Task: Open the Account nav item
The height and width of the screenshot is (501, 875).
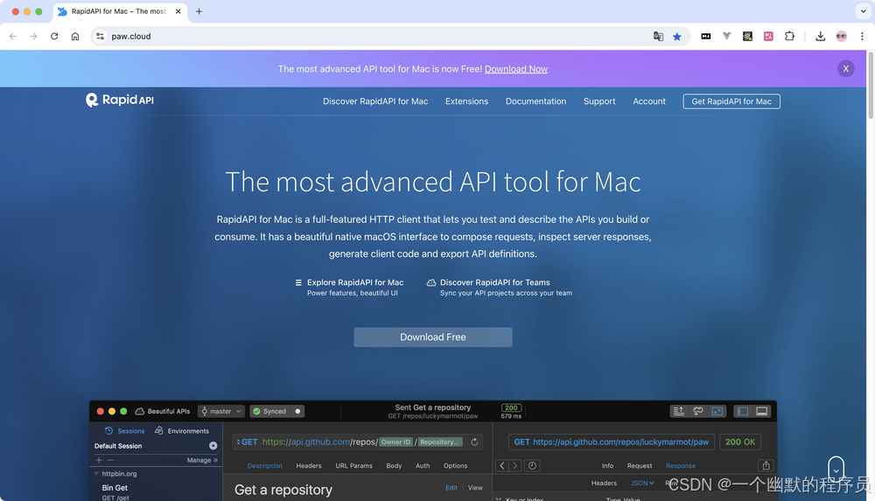Action: 649,101
